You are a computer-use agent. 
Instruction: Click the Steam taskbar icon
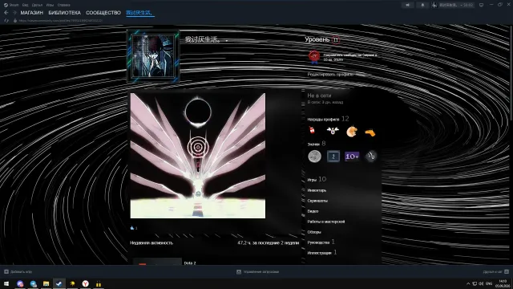(59, 283)
